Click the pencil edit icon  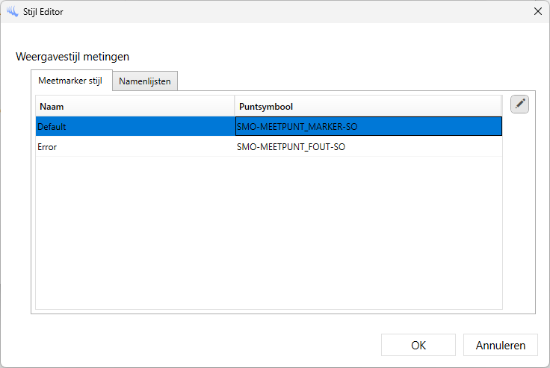(519, 105)
